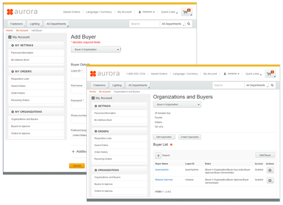Viewport: 283px width, 205px height.
Task: Open shopping cart in Add Buyer window
Action: point(187,12)
